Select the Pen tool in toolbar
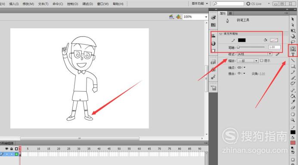This screenshot has width=298, height=165. pos(293,49)
